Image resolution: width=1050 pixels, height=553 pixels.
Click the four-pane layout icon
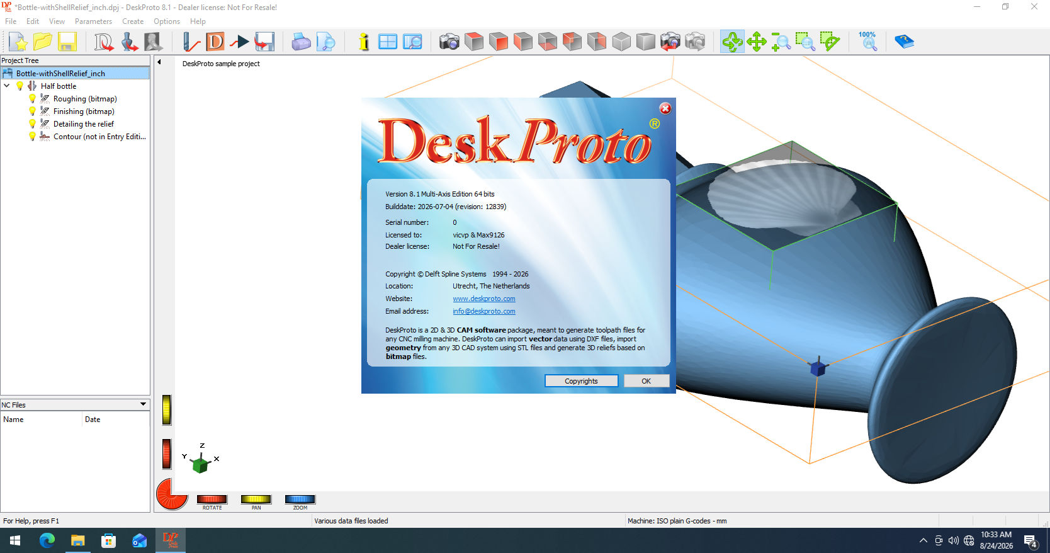tap(388, 42)
